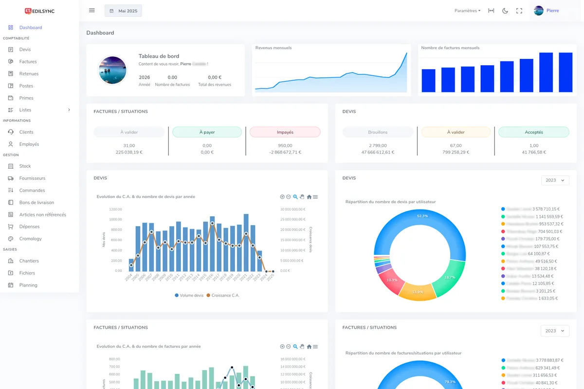Expand the Listes sidebar submenu
This screenshot has width=584, height=389.
click(x=39, y=110)
